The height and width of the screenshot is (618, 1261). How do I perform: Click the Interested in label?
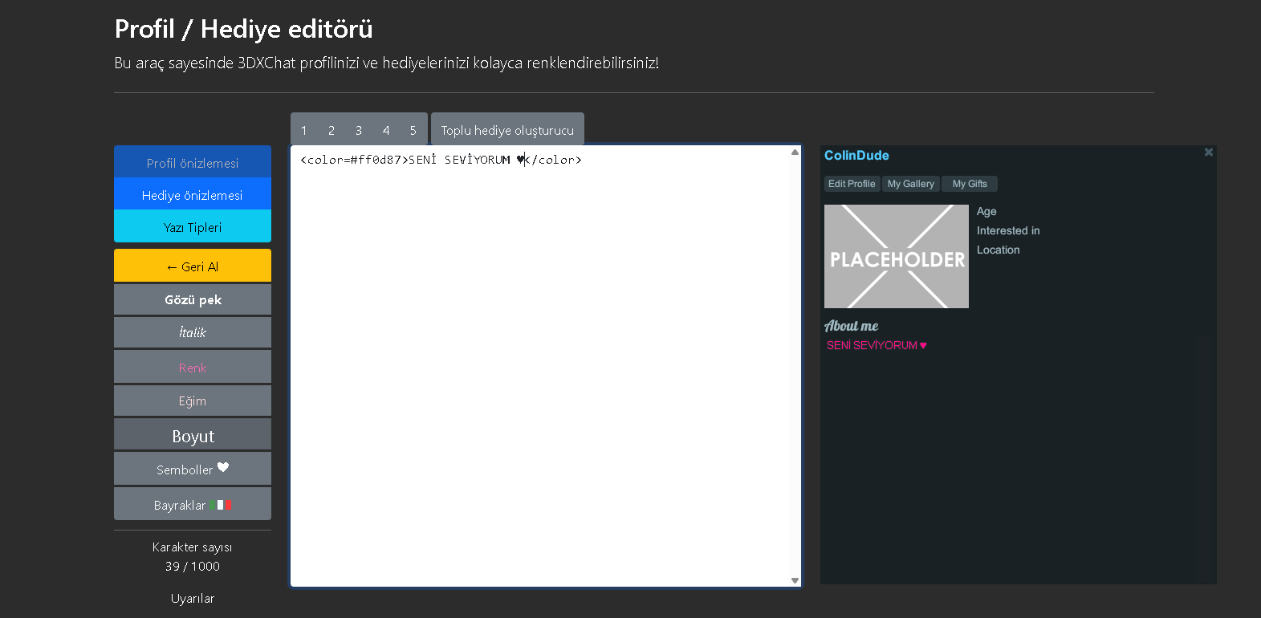(x=1008, y=230)
